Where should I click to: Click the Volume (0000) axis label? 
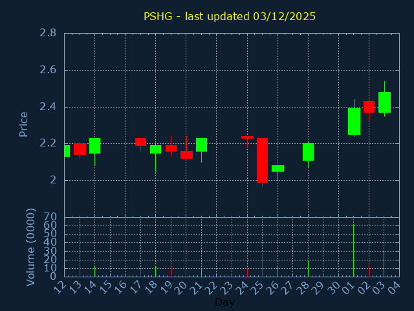[30, 247]
